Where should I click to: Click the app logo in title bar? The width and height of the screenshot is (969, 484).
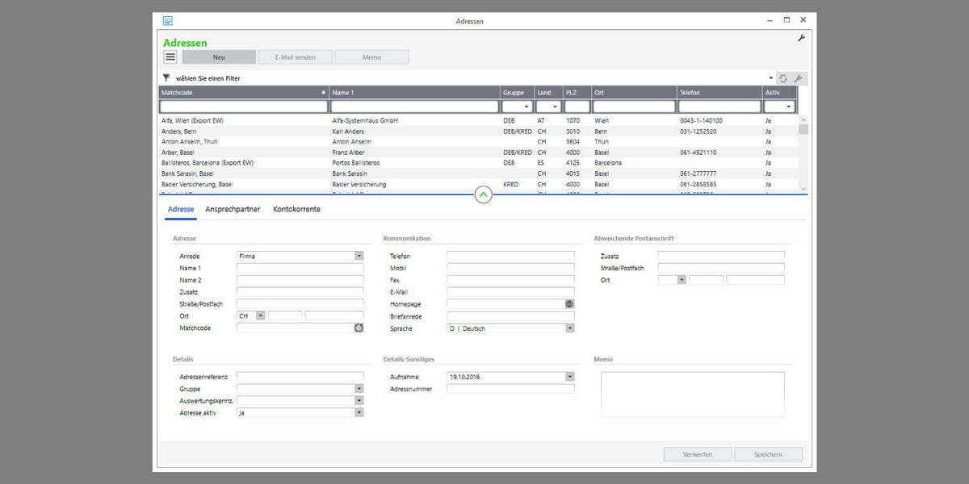[x=167, y=20]
